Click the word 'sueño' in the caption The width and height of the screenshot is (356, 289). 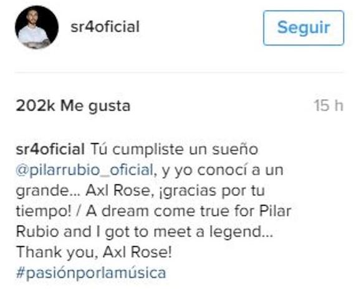point(235,150)
